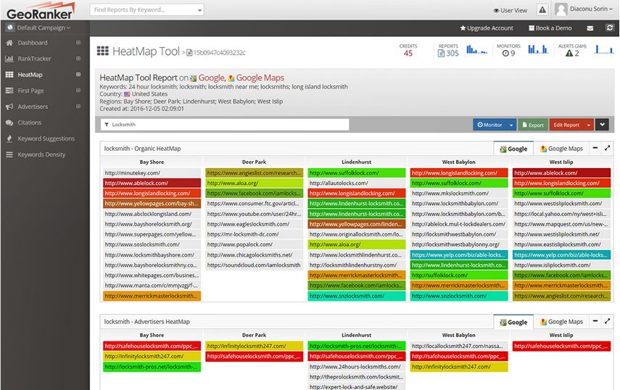Screen dimensions: 620x390
Task: Click teal snzlocksmith.com cell under West Babylon
Action: click(x=459, y=296)
